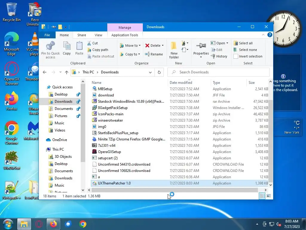The height and width of the screenshot is (230, 306).
Task: Click the file list scroll down arrow
Action: (270, 185)
